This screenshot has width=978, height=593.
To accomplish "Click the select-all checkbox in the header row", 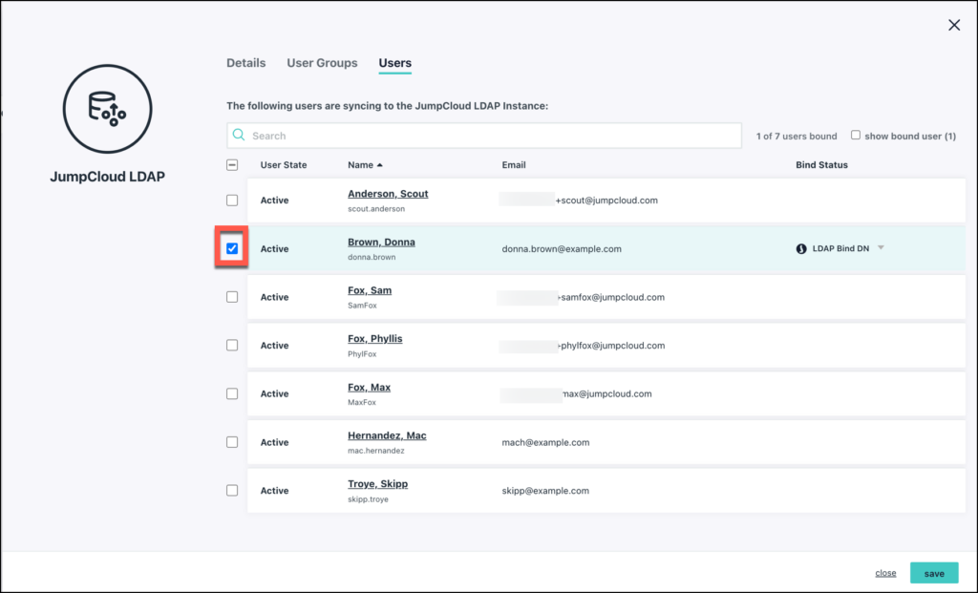I will [x=232, y=164].
